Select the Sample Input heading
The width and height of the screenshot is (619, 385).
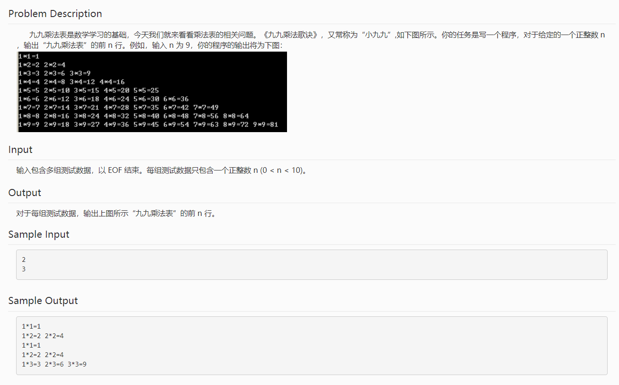pos(38,234)
